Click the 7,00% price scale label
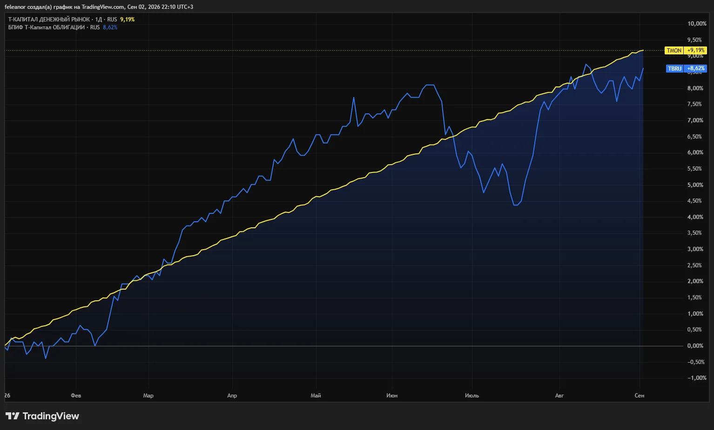 tap(695, 120)
